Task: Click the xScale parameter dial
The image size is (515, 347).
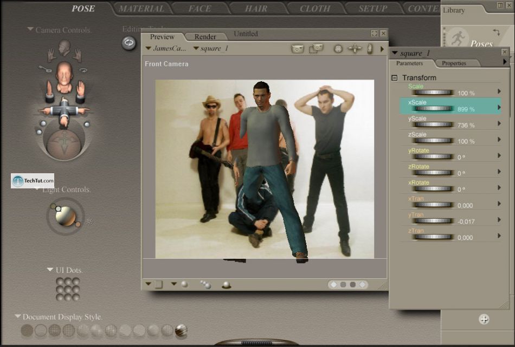Action: coord(434,109)
